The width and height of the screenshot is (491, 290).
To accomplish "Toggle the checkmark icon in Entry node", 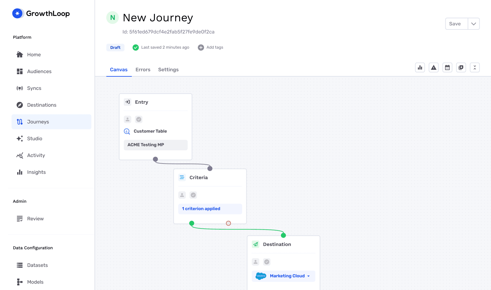I will click(139, 119).
